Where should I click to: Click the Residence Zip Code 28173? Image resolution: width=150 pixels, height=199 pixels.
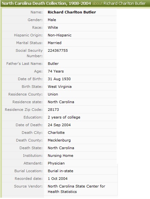[53, 110]
